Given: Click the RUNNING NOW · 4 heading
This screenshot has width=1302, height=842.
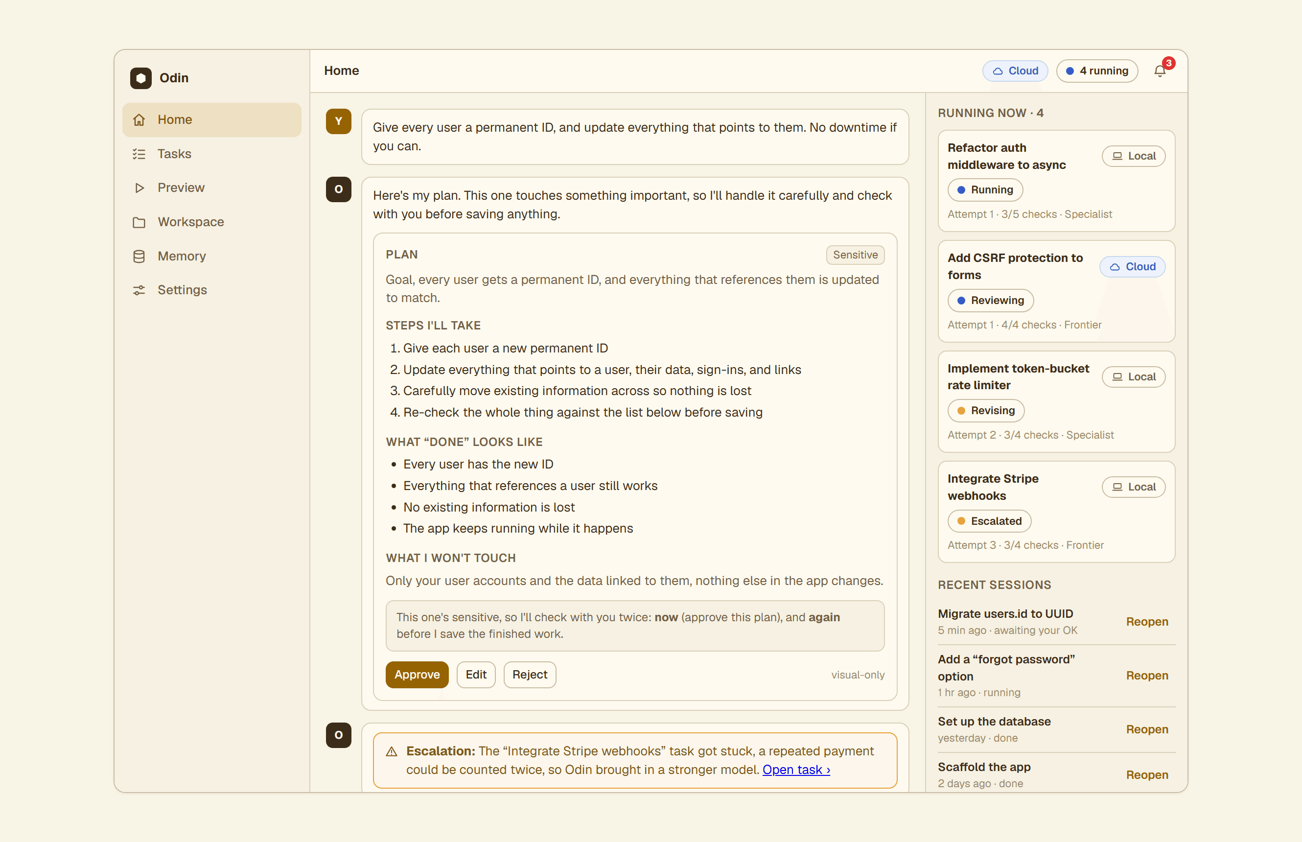Looking at the screenshot, I should 990,113.
